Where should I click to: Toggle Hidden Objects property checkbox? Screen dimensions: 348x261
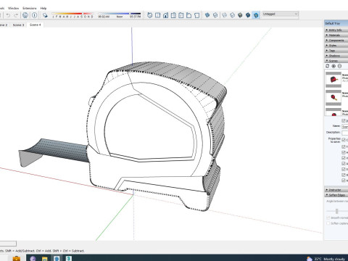344,152
